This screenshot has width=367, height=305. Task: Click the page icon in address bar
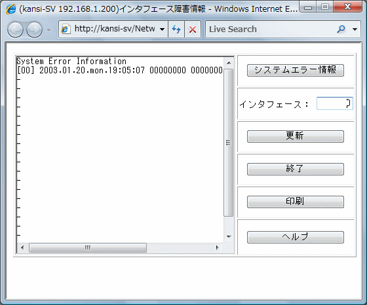click(66, 29)
